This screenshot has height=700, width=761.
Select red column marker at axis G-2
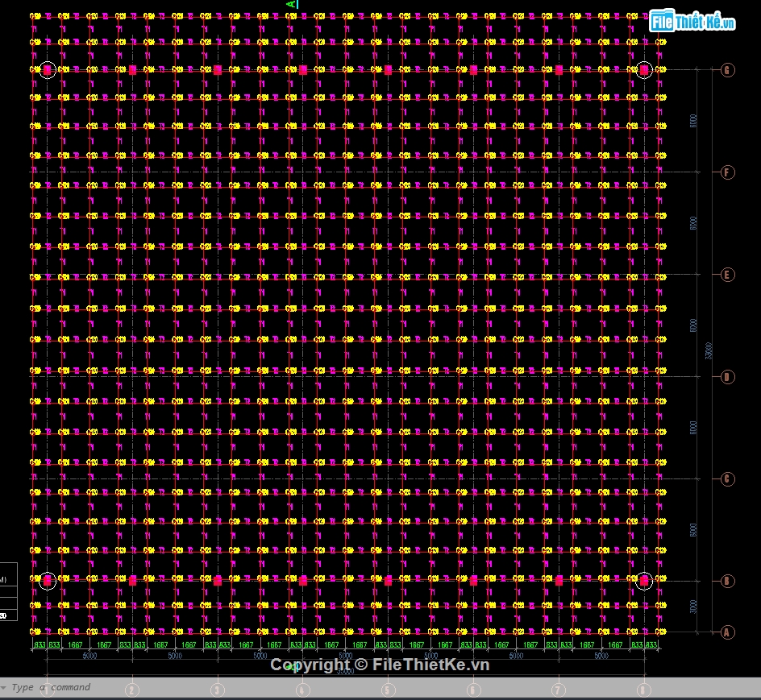(x=132, y=70)
